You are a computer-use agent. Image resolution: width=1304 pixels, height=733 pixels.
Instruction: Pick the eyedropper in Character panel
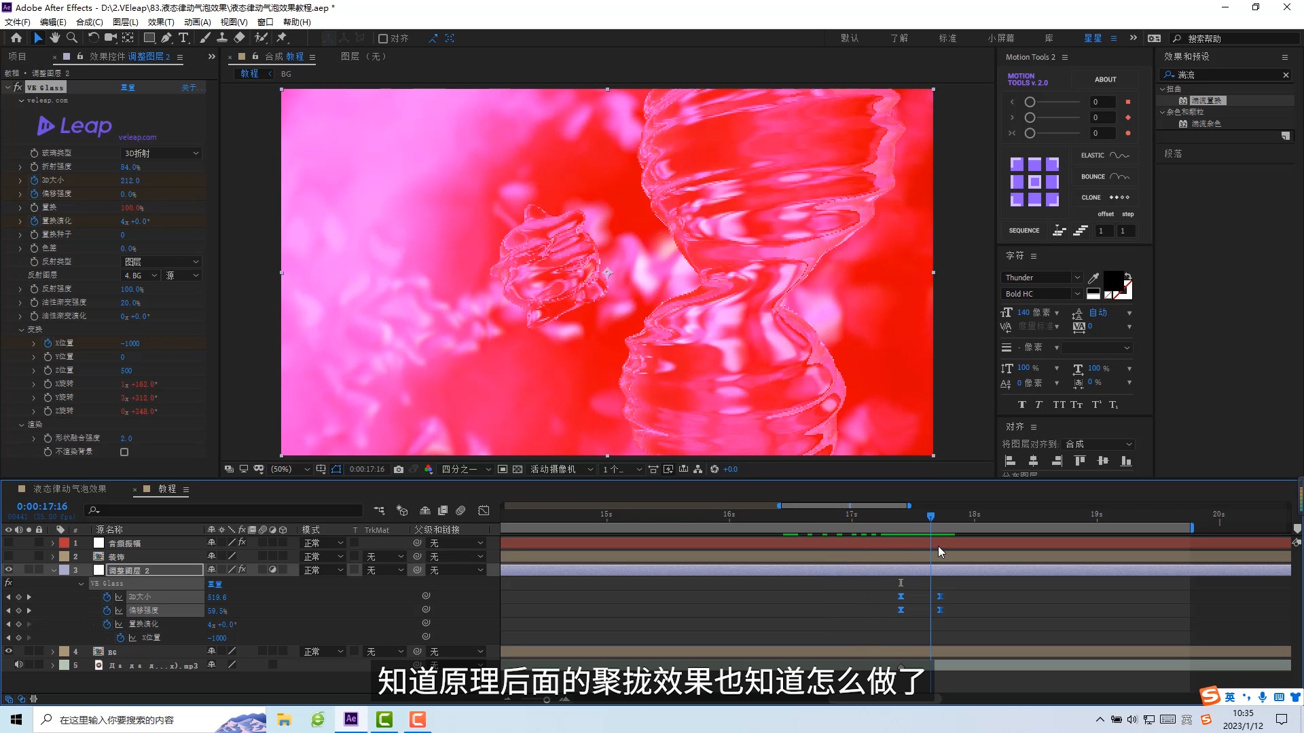click(1093, 278)
